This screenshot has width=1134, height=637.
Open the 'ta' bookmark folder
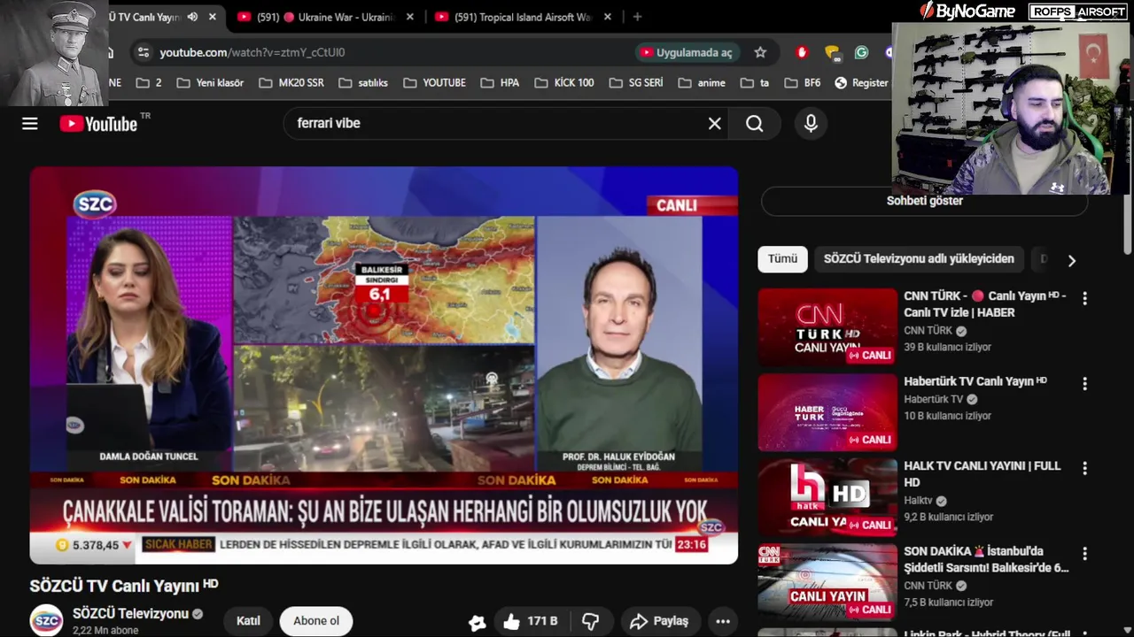coord(754,82)
